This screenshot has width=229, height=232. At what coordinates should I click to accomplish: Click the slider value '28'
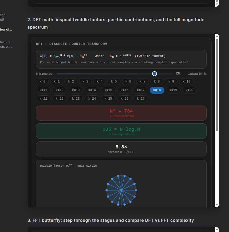178,73
